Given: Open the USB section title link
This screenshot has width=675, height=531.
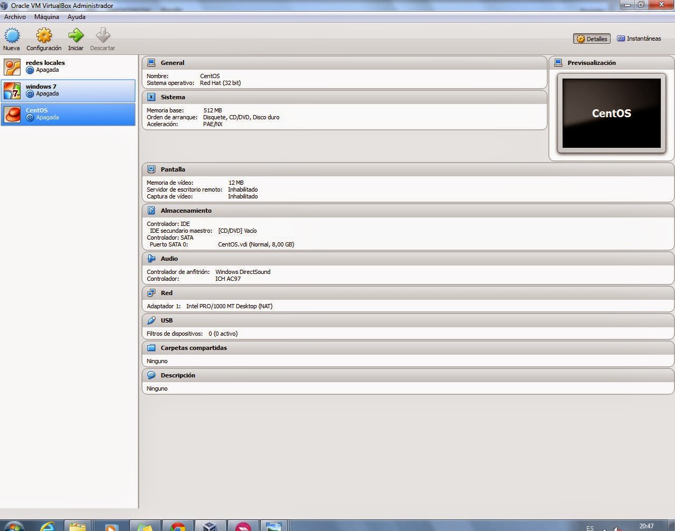Looking at the screenshot, I should point(167,320).
